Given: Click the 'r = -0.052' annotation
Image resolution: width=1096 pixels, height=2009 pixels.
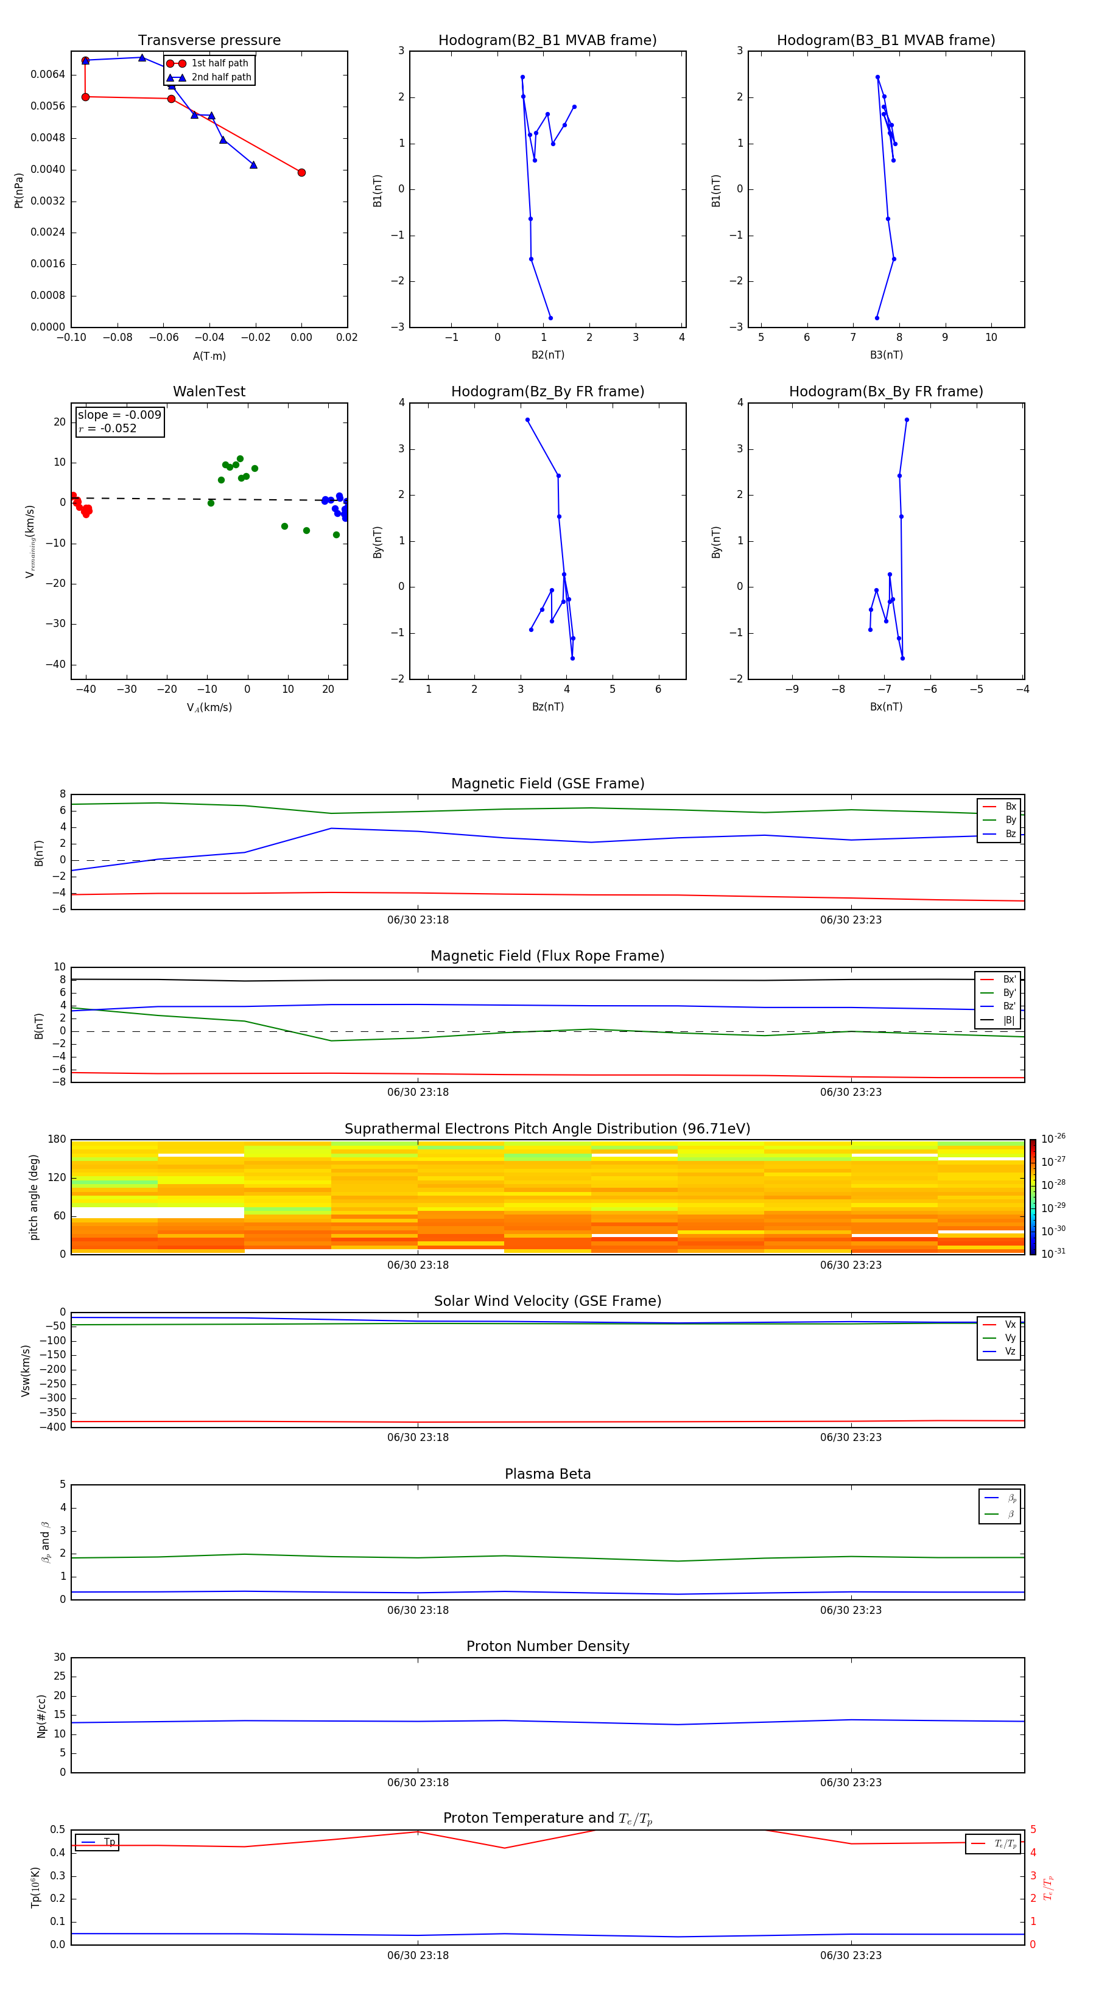Looking at the screenshot, I should point(108,428).
